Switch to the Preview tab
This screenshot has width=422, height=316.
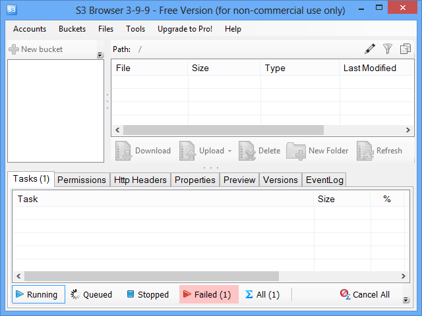pos(239,180)
